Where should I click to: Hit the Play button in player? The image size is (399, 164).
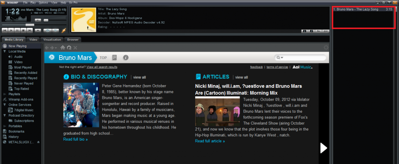pos(11,30)
